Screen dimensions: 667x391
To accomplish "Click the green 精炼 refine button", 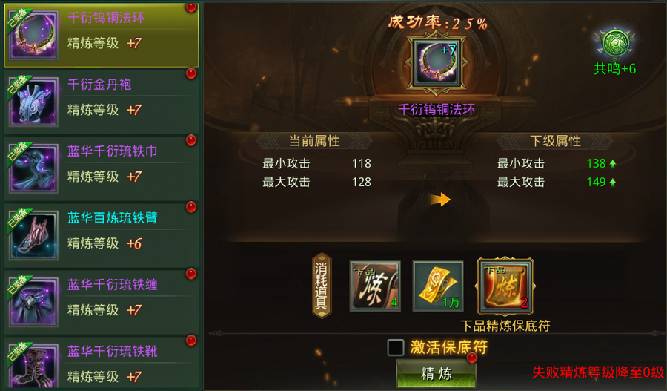I will coord(437,373).
